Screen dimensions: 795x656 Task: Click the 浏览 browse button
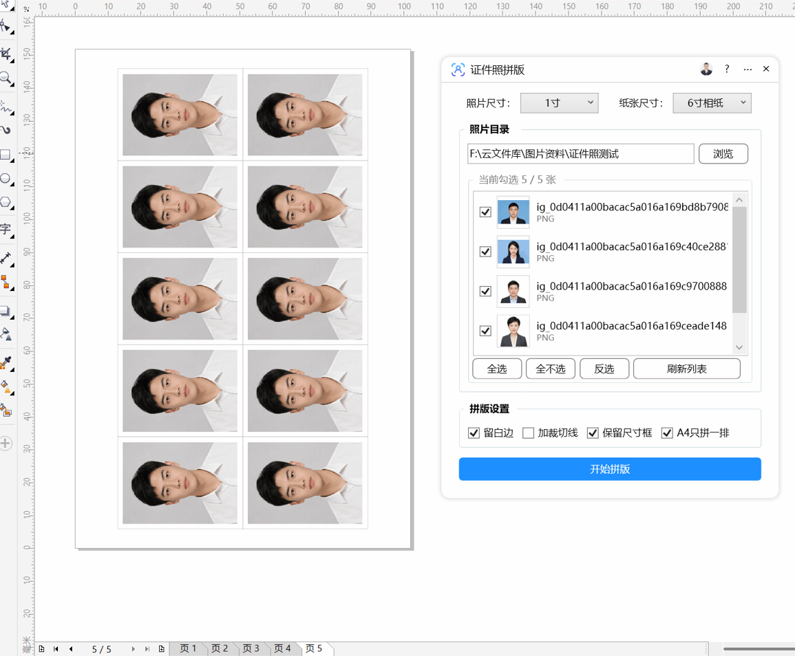tap(723, 154)
